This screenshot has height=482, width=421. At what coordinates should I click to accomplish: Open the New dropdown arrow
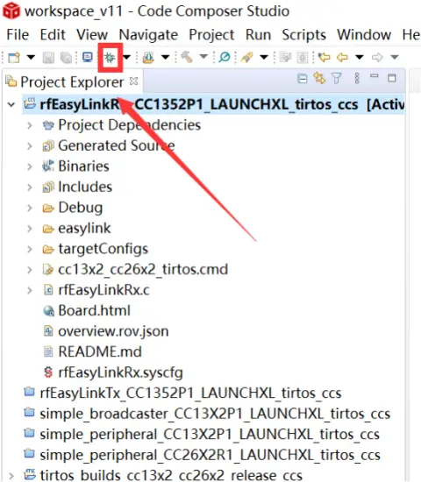(x=31, y=57)
